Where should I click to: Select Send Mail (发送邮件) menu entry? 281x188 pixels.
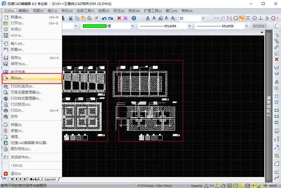[32, 157]
